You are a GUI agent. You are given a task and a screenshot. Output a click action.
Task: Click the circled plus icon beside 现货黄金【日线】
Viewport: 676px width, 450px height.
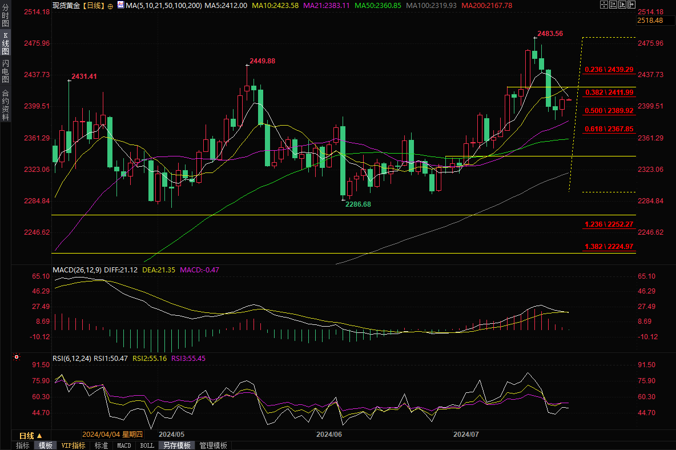[x=110, y=6]
